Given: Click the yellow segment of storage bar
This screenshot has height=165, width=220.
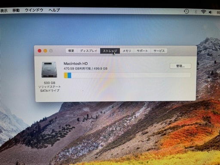Looking at the screenshot, I should [66, 75].
